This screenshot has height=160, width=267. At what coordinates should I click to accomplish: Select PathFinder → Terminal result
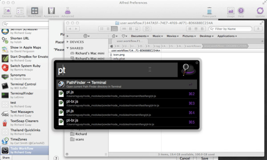click(127, 84)
